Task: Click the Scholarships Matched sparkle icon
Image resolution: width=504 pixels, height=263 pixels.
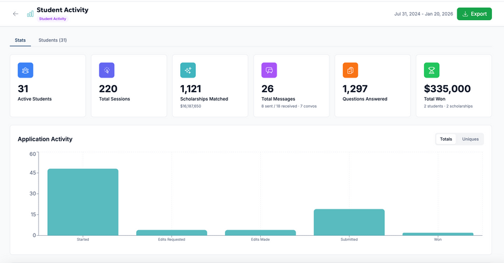Action: pos(188,70)
